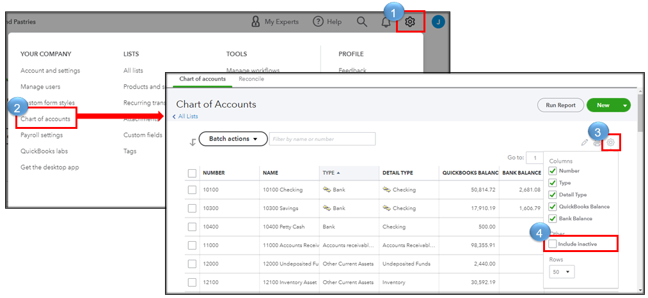Click the pencil edit icon above table
The image size is (648, 298).
(x=584, y=143)
